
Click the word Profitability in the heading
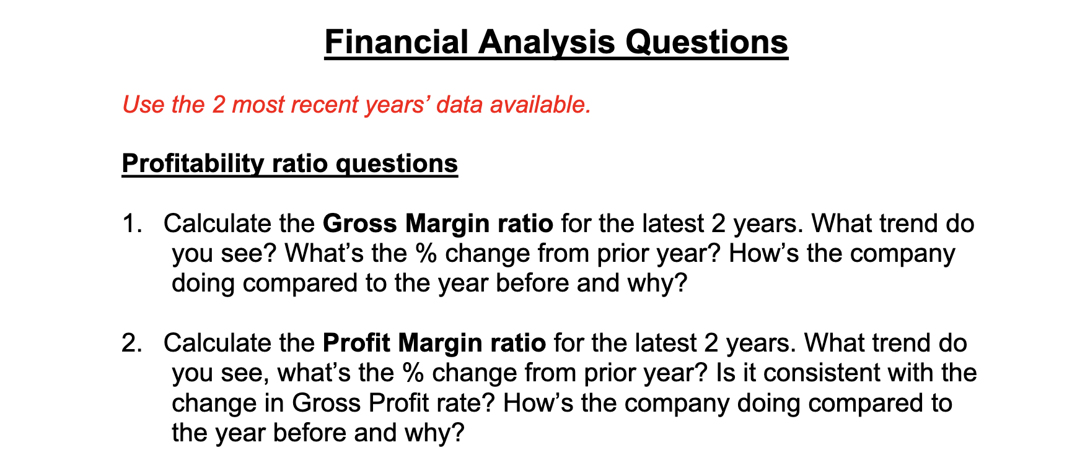[193, 163]
